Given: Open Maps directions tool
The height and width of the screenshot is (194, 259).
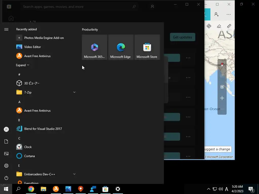Looking at the screenshot, I should pyautogui.click(x=209, y=26).
